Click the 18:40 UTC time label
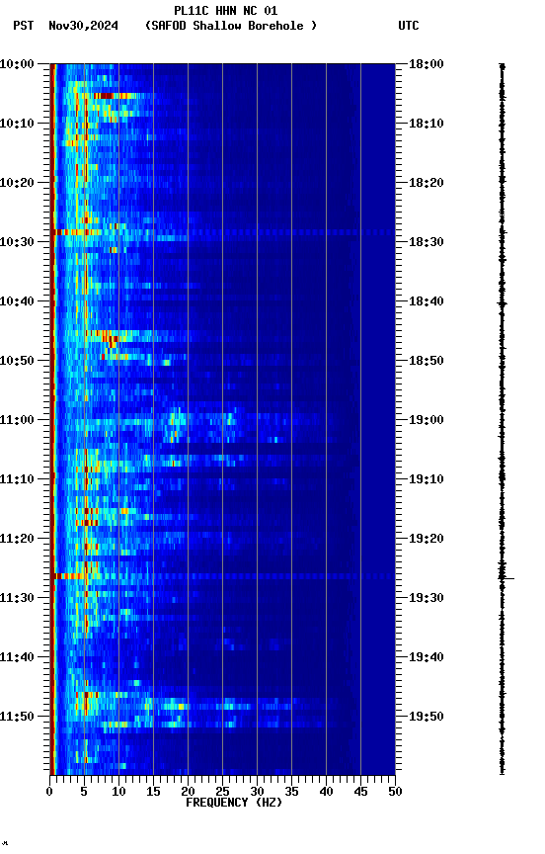545x854 pixels. click(427, 301)
